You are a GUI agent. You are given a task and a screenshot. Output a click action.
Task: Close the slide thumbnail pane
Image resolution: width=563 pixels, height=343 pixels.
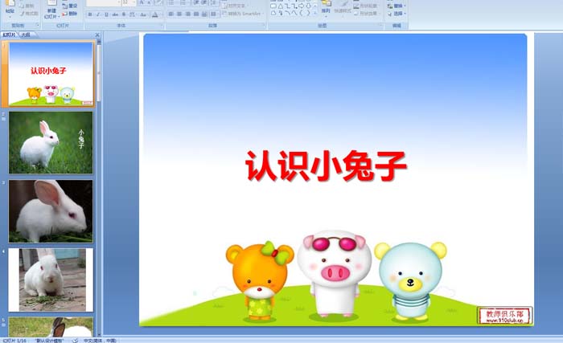coord(97,35)
